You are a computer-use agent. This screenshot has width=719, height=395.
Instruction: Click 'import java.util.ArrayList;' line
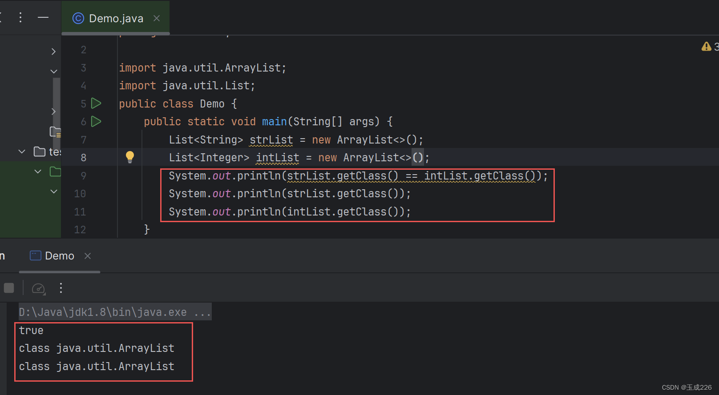pyautogui.click(x=202, y=68)
